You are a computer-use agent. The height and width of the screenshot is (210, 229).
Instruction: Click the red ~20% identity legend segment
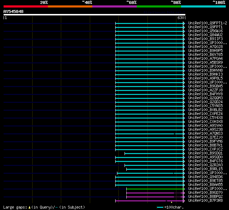[26, 6]
